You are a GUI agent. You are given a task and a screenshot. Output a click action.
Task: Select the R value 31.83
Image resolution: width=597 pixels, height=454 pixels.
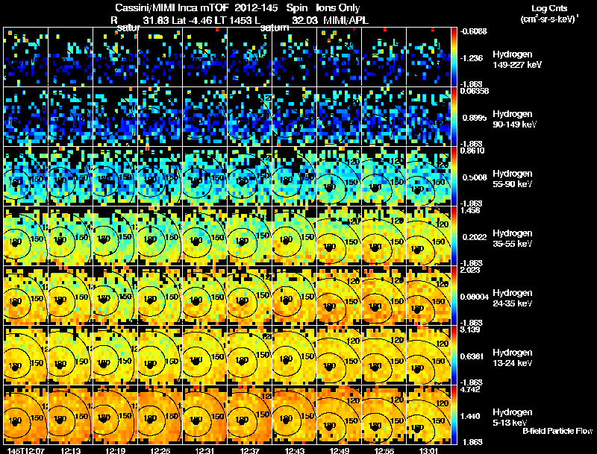[156, 20]
